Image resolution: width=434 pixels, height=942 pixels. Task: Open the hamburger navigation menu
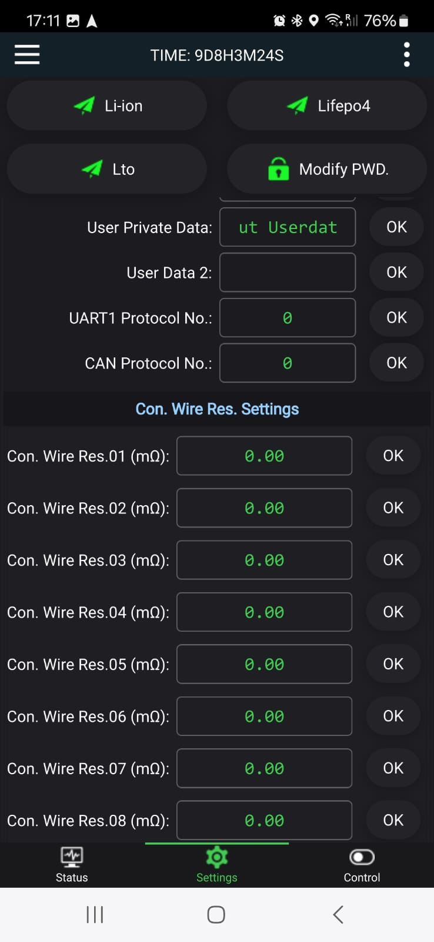click(27, 55)
